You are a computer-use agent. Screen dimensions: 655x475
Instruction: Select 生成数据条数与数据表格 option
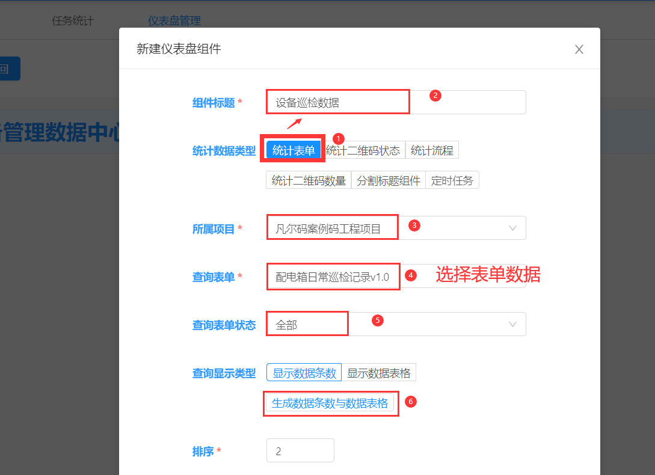(330, 403)
